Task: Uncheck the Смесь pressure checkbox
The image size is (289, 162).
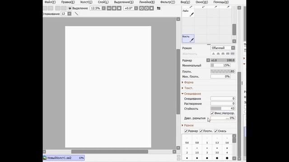Action: tap(216, 131)
